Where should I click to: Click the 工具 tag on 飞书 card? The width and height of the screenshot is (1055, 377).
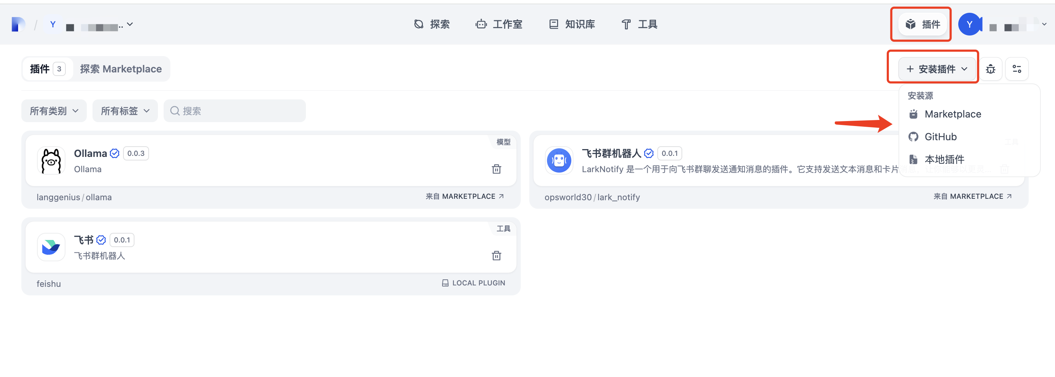click(x=503, y=229)
